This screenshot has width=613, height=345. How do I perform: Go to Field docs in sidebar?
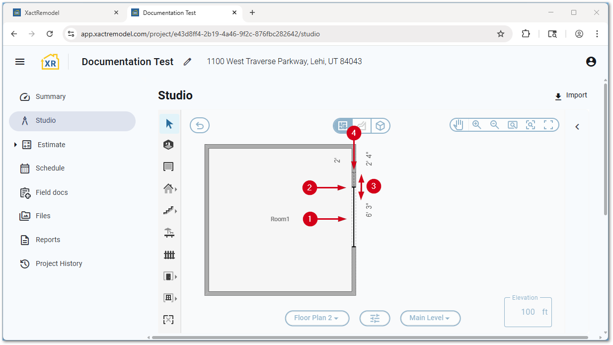pyautogui.click(x=52, y=192)
